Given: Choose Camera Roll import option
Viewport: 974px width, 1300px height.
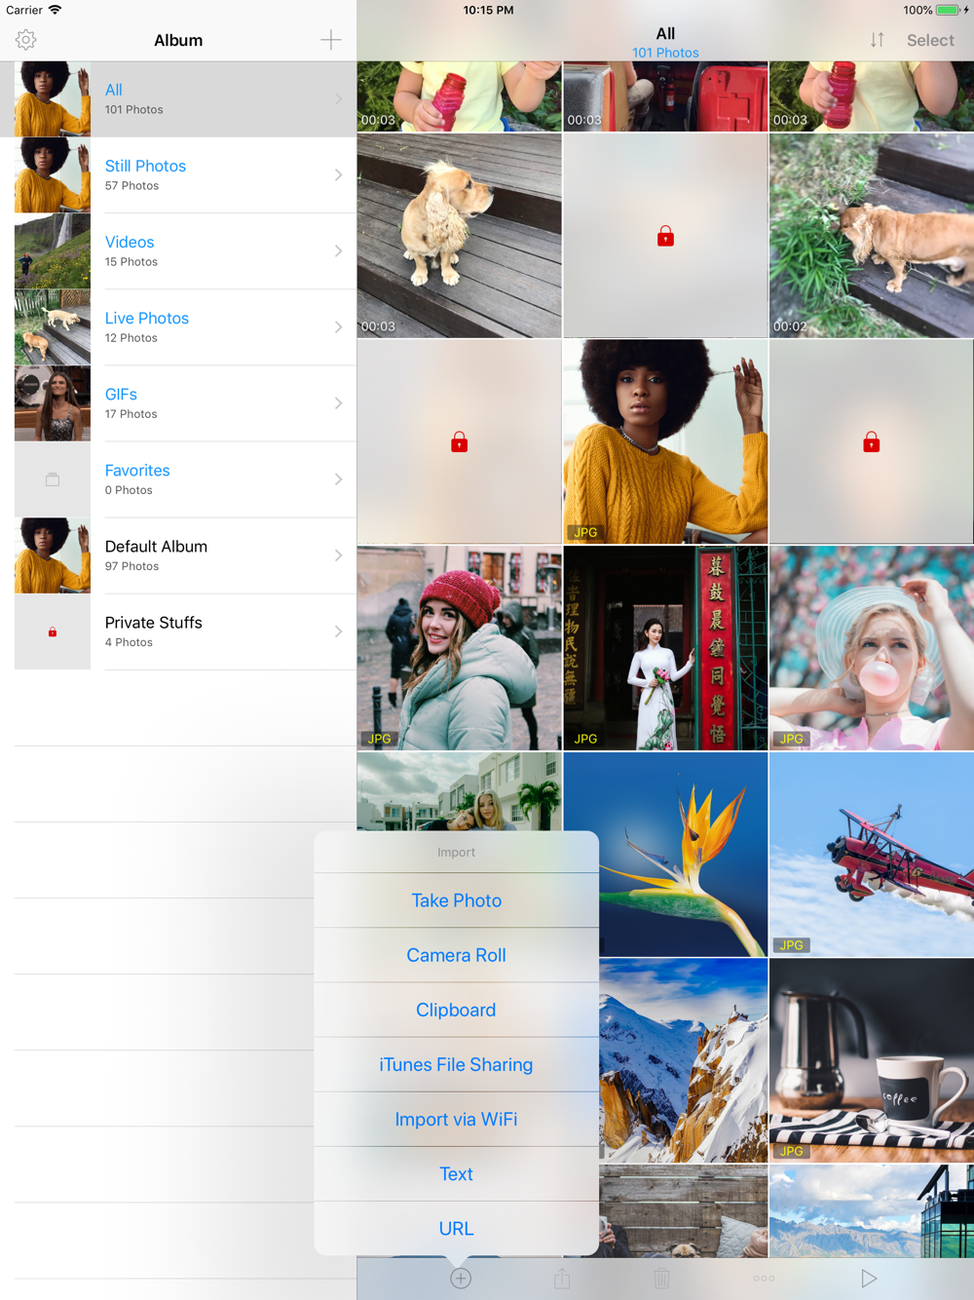Looking at the screenshot, I should click(456, 955).
